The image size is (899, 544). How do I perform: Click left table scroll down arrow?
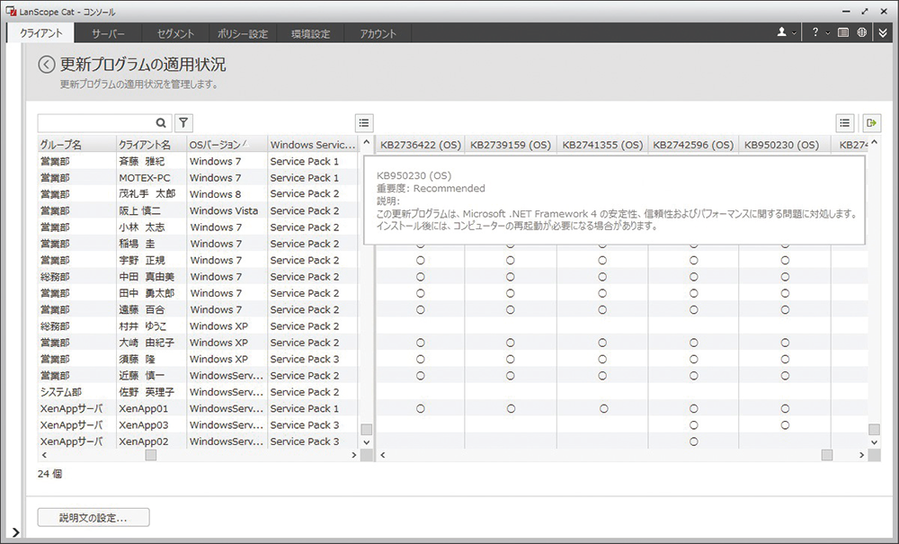(367, 442)
